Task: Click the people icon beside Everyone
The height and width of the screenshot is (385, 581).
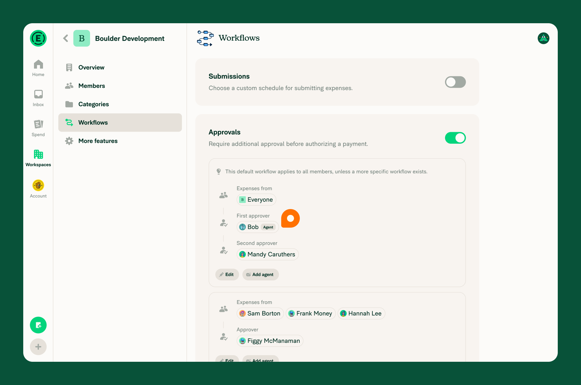Action: pyautogui.click(x=223, y=195)
